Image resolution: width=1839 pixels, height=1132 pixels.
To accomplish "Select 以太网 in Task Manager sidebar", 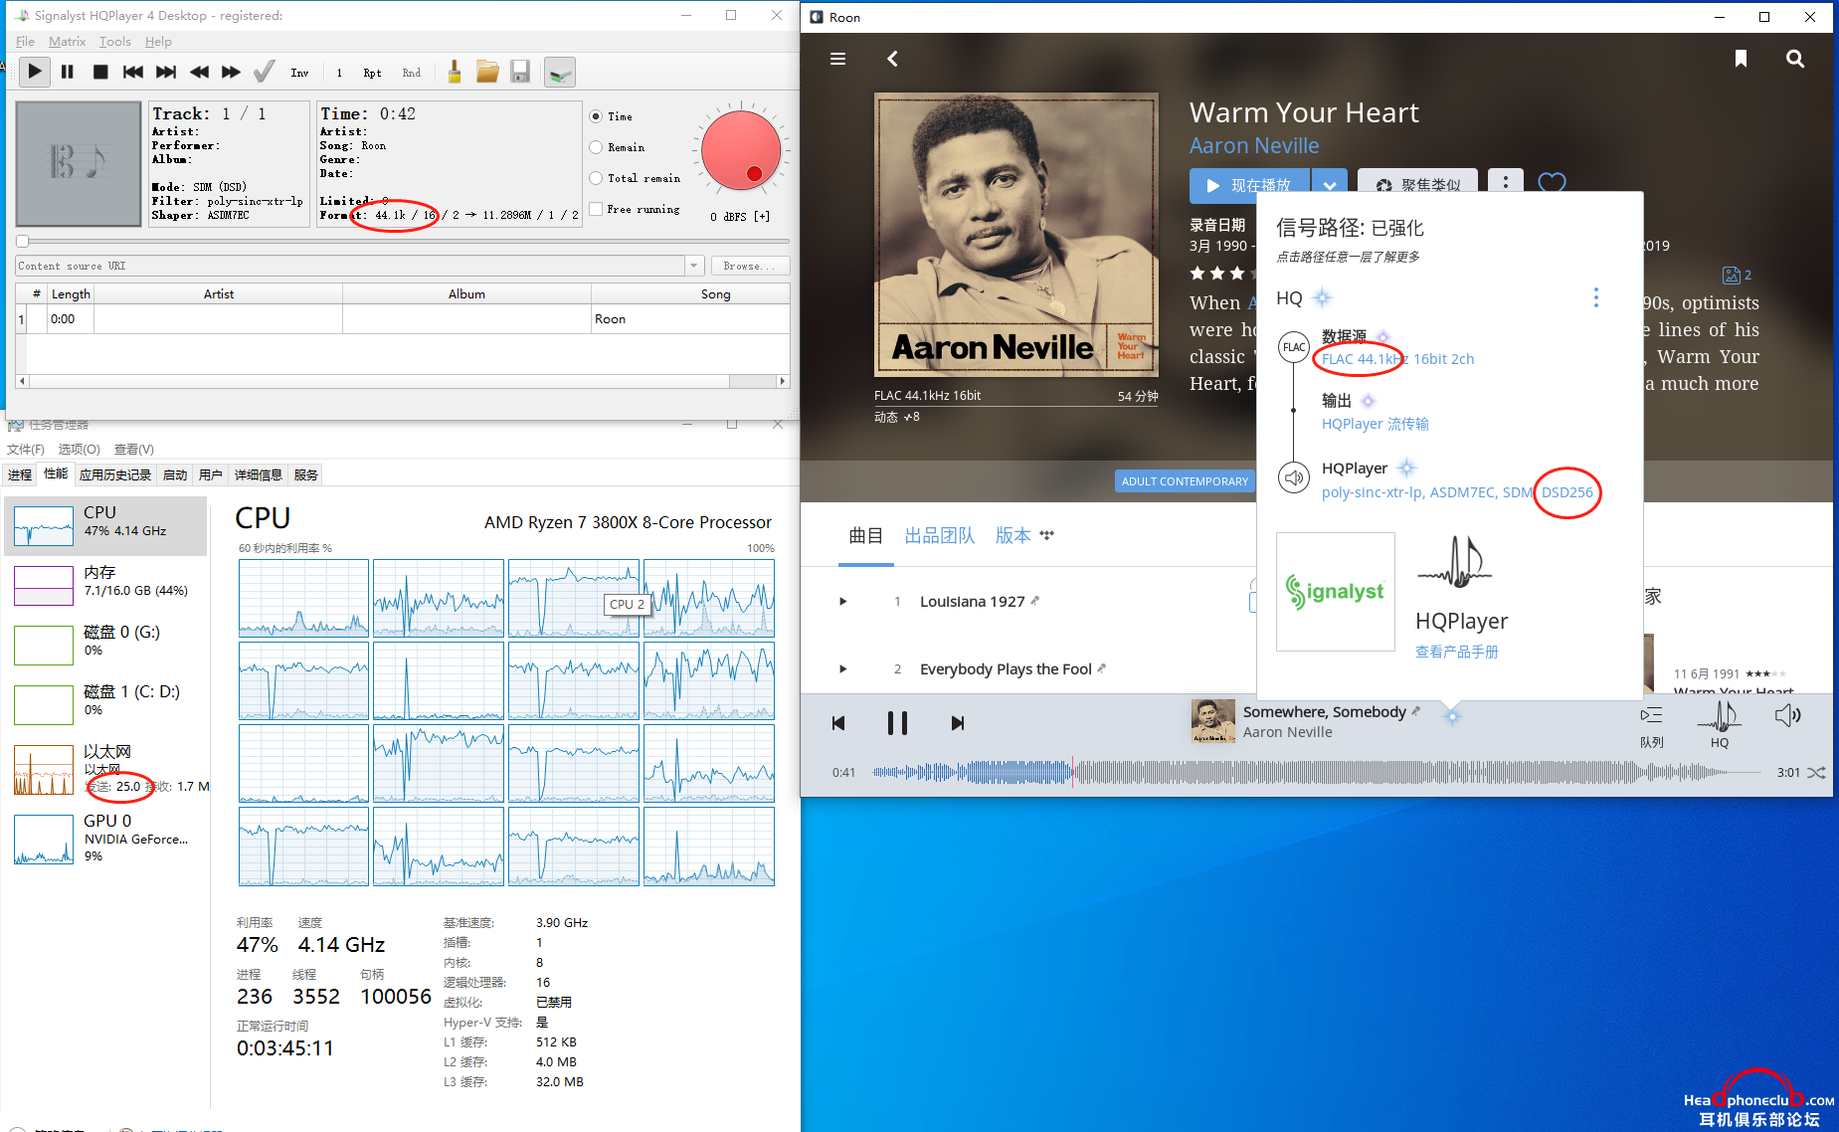I will click(x=105, y=769).
